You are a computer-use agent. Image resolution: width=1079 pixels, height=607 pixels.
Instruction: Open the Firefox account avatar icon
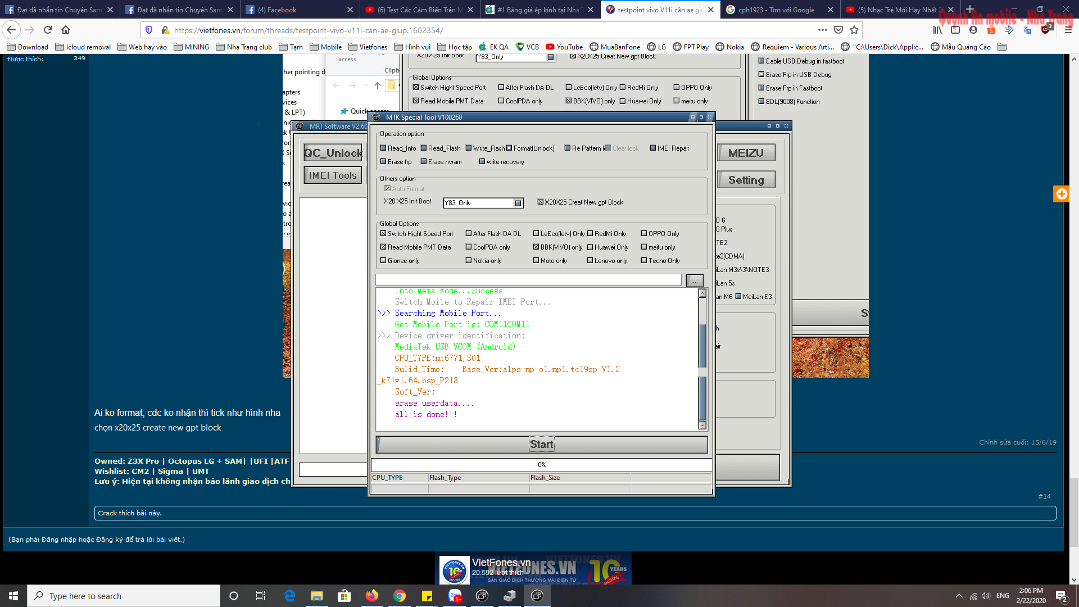973,30
